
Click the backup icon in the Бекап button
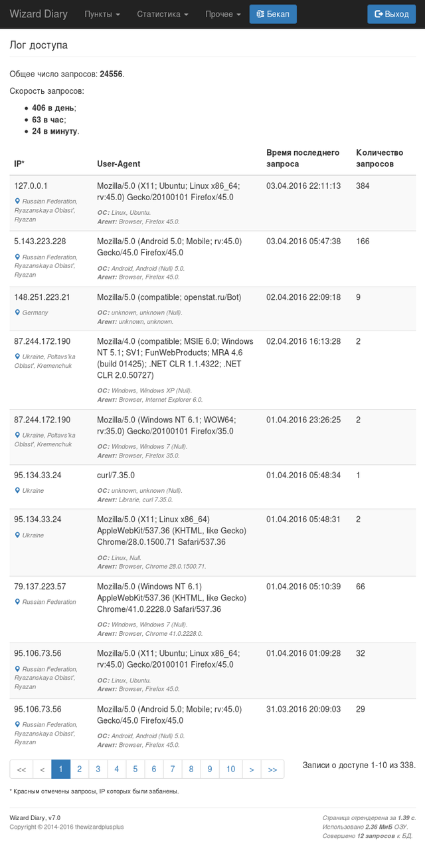click(260, 14)
